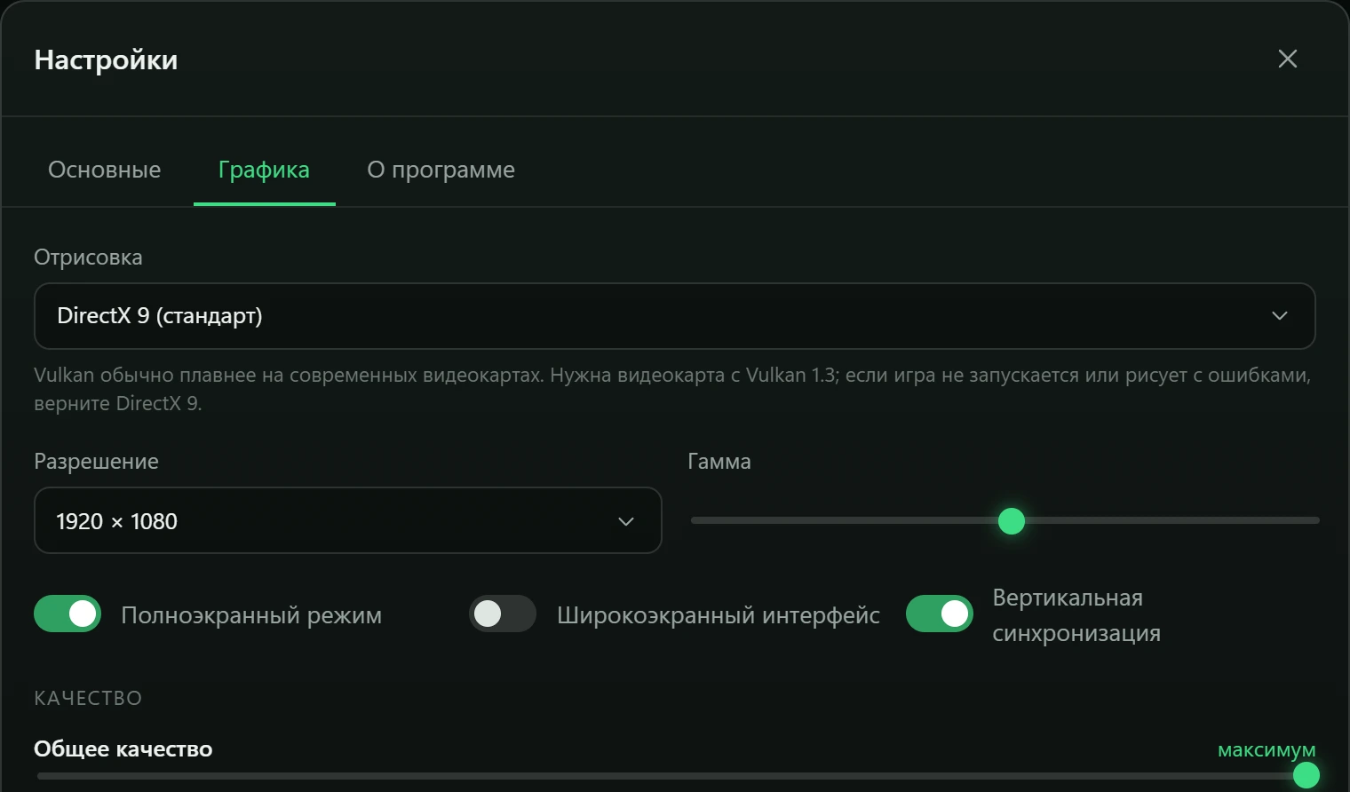Click the Гамма slider handle

[x=1012, y=521]
